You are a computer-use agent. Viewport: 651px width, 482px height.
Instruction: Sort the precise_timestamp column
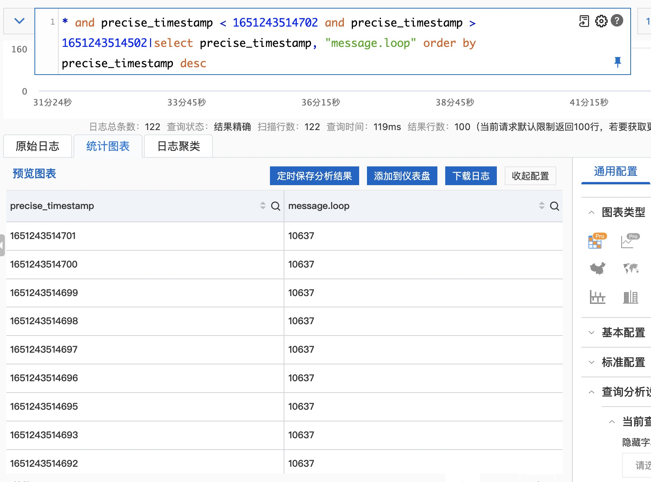[263, 206]
